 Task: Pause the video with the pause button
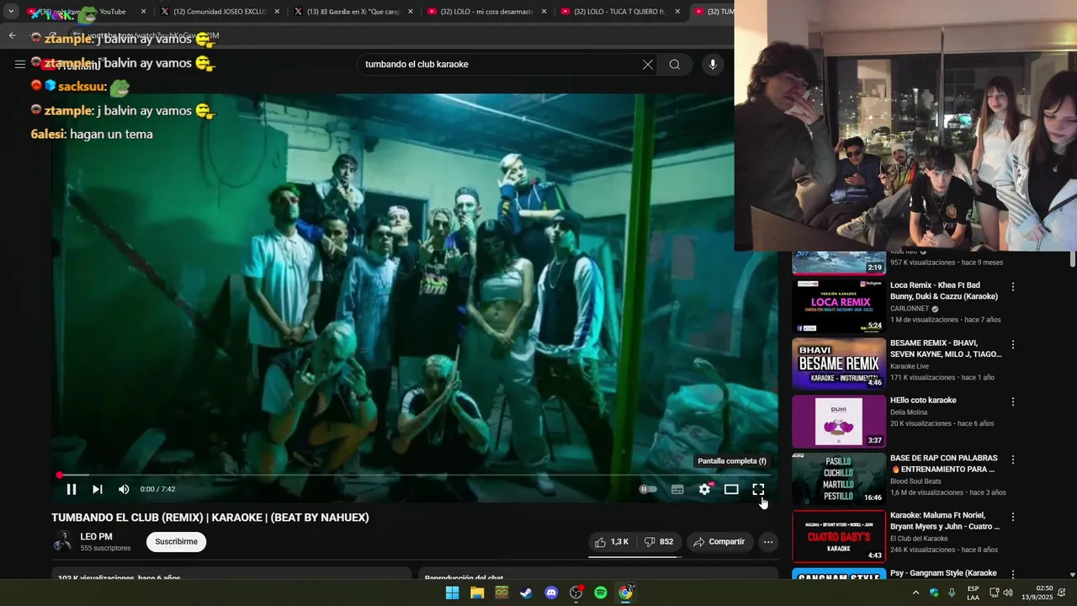click(72, 489)
